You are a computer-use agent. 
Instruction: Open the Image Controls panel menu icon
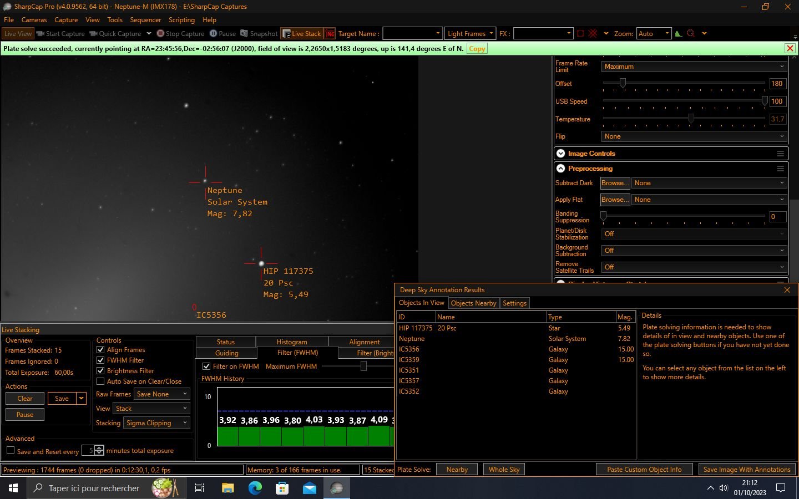pyautogui.click(x=780, y=154)
